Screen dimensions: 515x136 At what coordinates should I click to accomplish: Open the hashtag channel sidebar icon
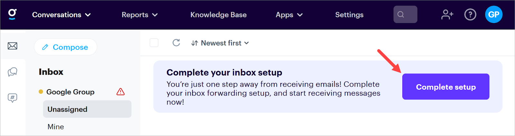point(13,98)
